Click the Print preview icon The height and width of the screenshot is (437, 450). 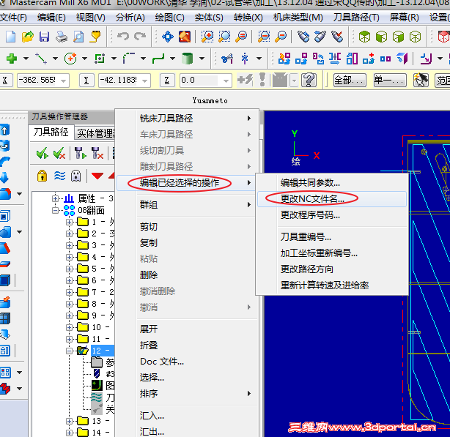tap(78, 37)
